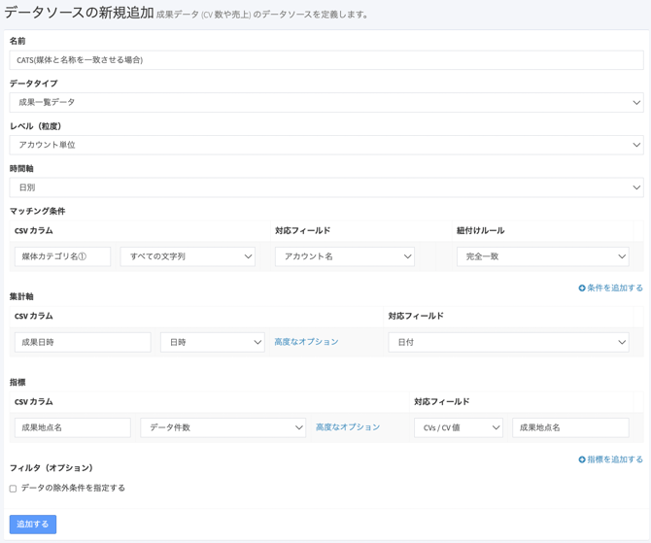Open the CVs / CV 値 dropdown
Image resolution: width=651 pixels, height=543 pixels.
[x=459, y=427]
